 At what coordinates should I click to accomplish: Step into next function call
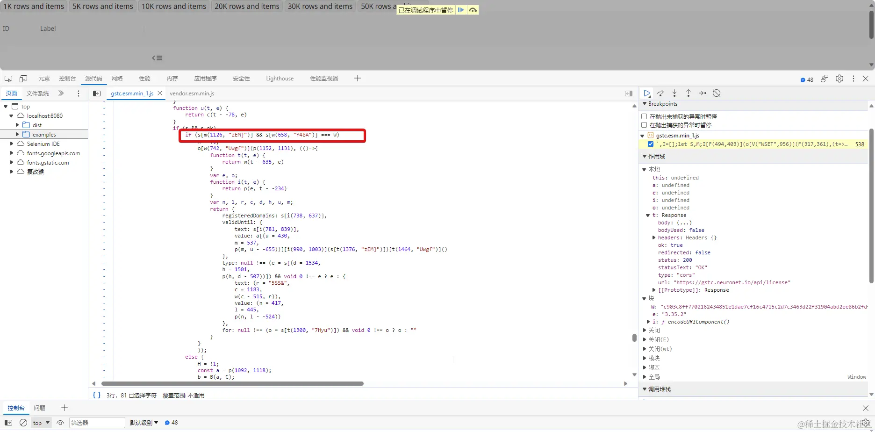coord(674,93)
